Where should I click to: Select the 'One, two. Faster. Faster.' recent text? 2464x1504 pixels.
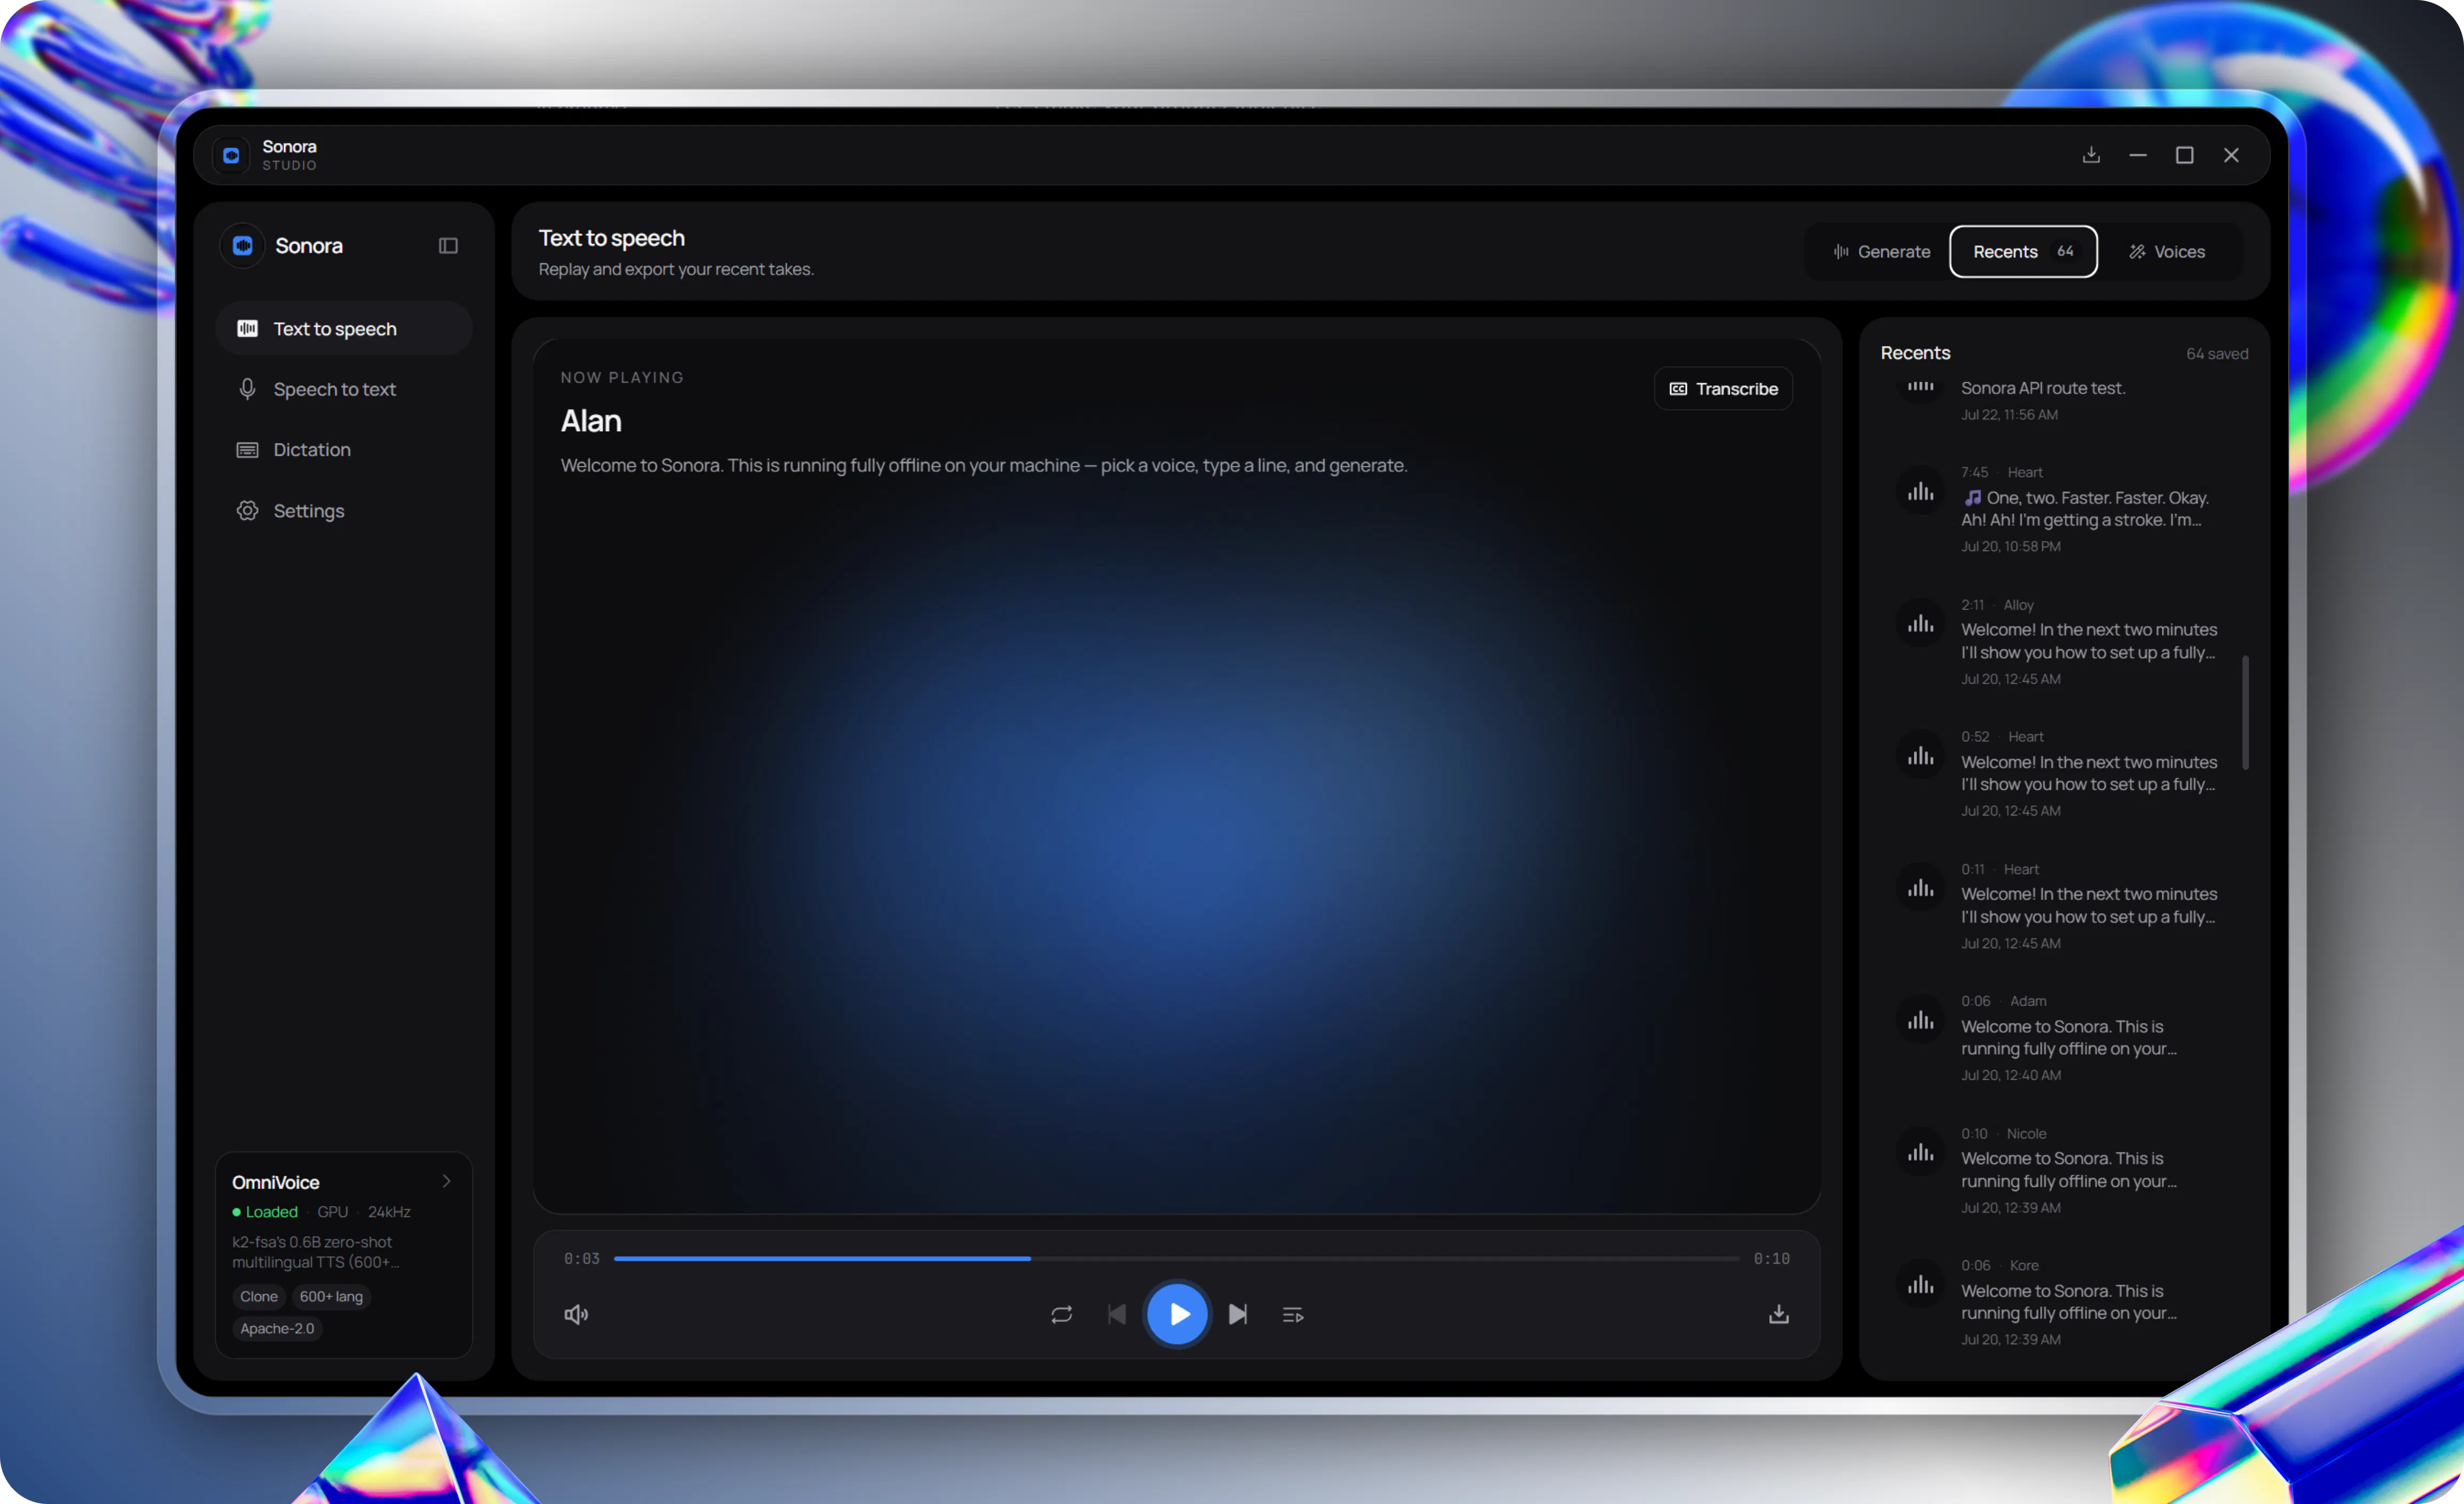click(x=2085, y=509)
